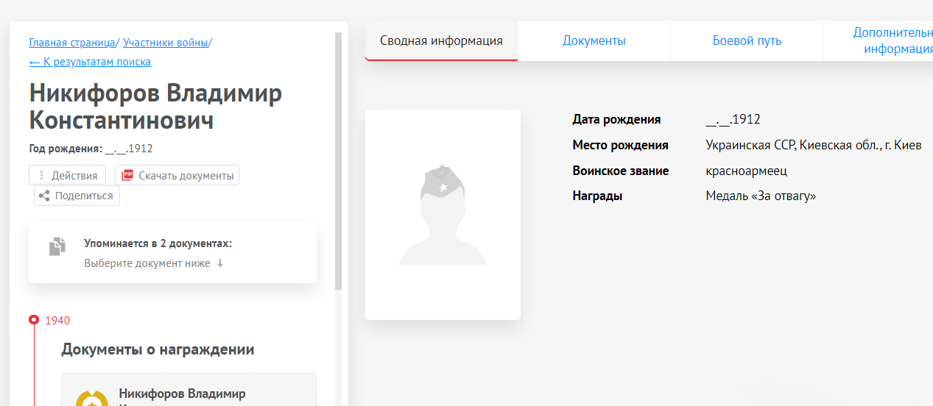Click the soldier placeholder photo
This screenshot has width=933, height=406.
coord(443,215)
